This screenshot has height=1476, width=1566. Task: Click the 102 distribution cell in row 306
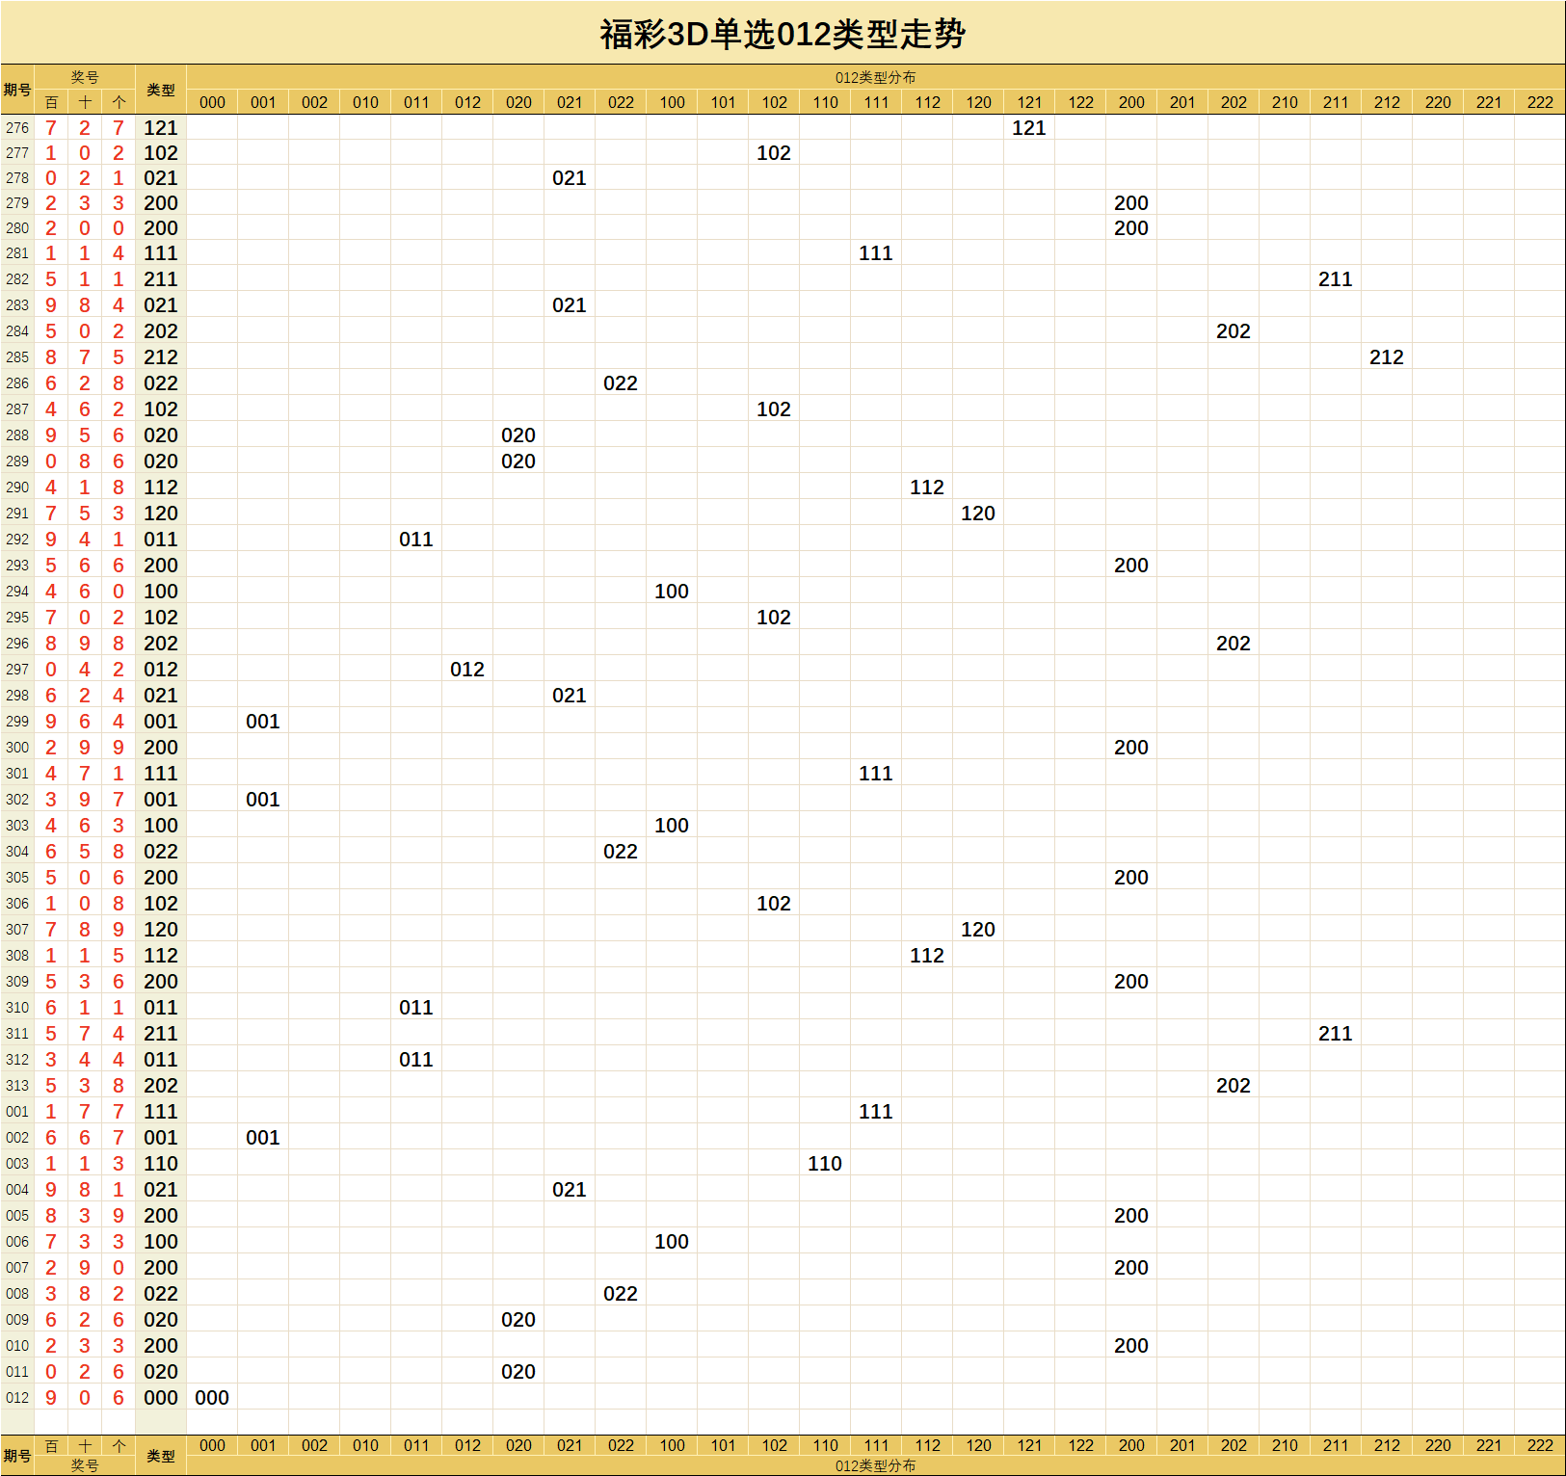774,903
